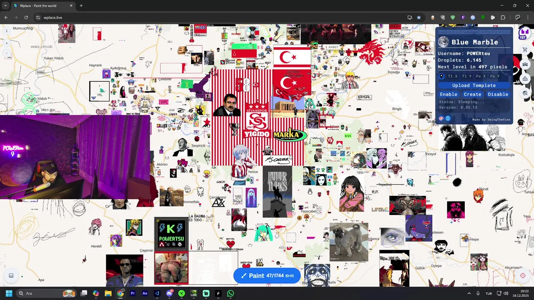Screen dimensions: 534x300
Task: Click the MARKA oval logo on the map
Action: [290, 135]
